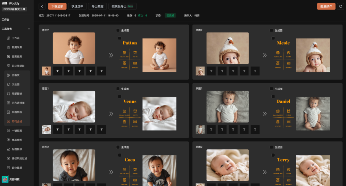Open the 批量操作 menu
Screen dimensions: 346x186
click(326, 6)
